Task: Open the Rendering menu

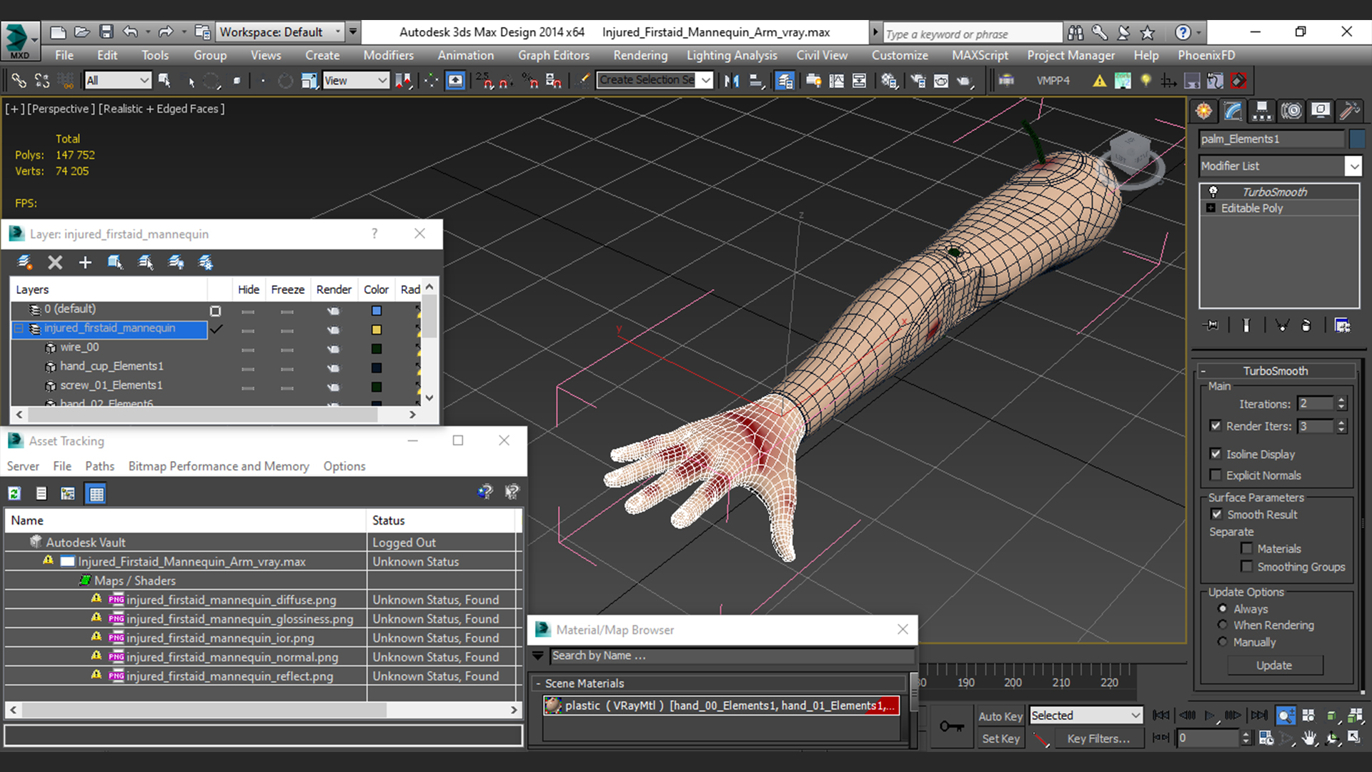Action: point(640,55)
